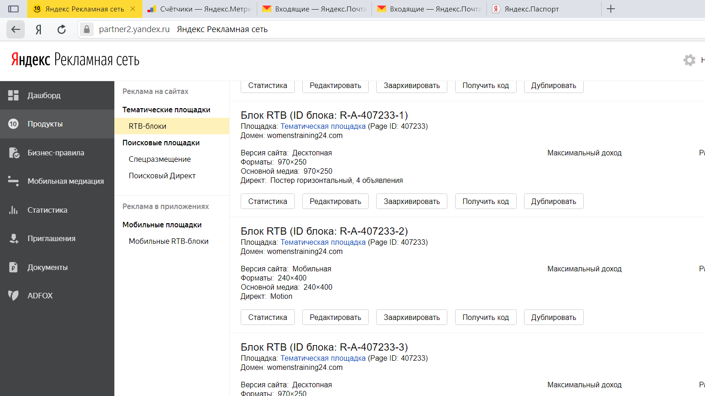Close the Яндекс Рекламная сеть tab
This screenshot has height=396, width=705.
(133, 9)
